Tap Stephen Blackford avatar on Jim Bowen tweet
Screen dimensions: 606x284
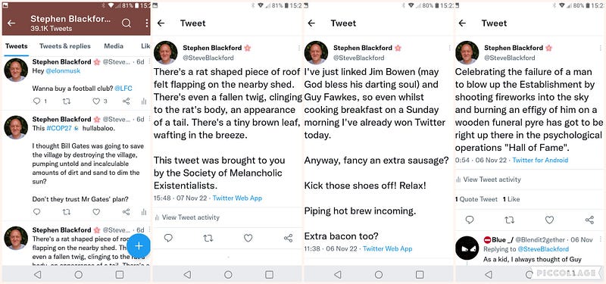coord(316,52)
